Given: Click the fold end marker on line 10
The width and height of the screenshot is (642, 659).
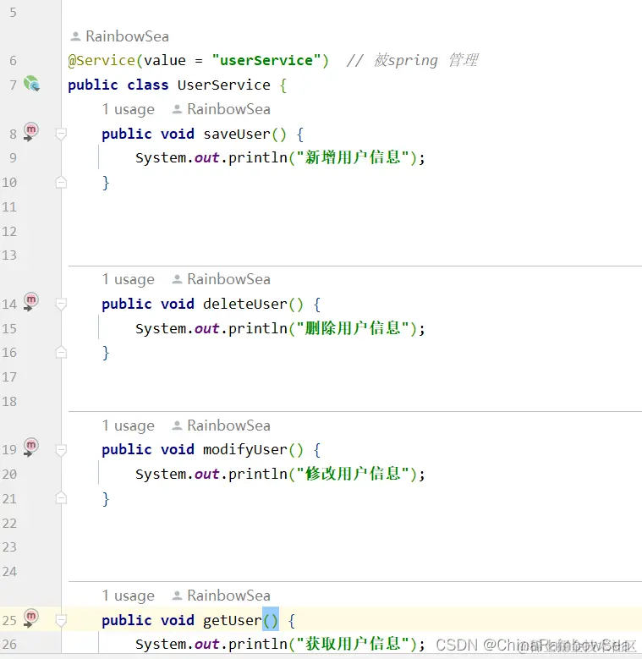Looking at the screenshot, I should point(61,182).
